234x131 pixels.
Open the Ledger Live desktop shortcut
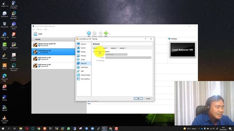pyautogui.click(x=4, y=4)
